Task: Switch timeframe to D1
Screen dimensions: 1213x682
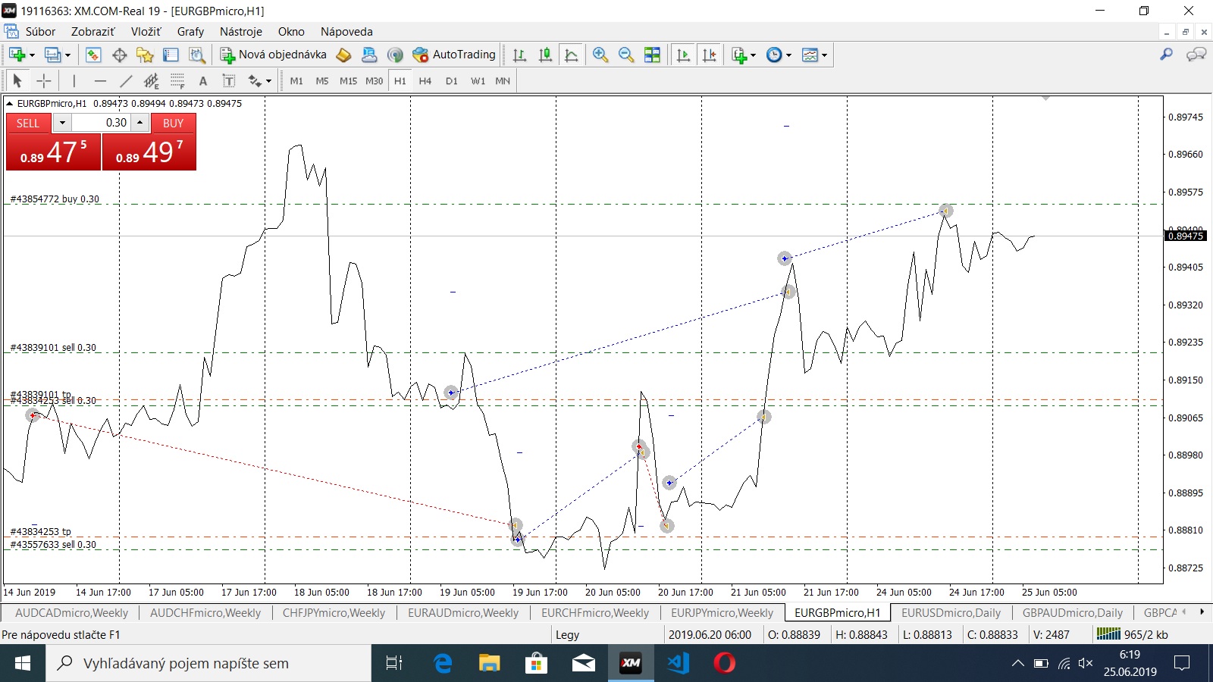Action: click(x=451, y=81)
